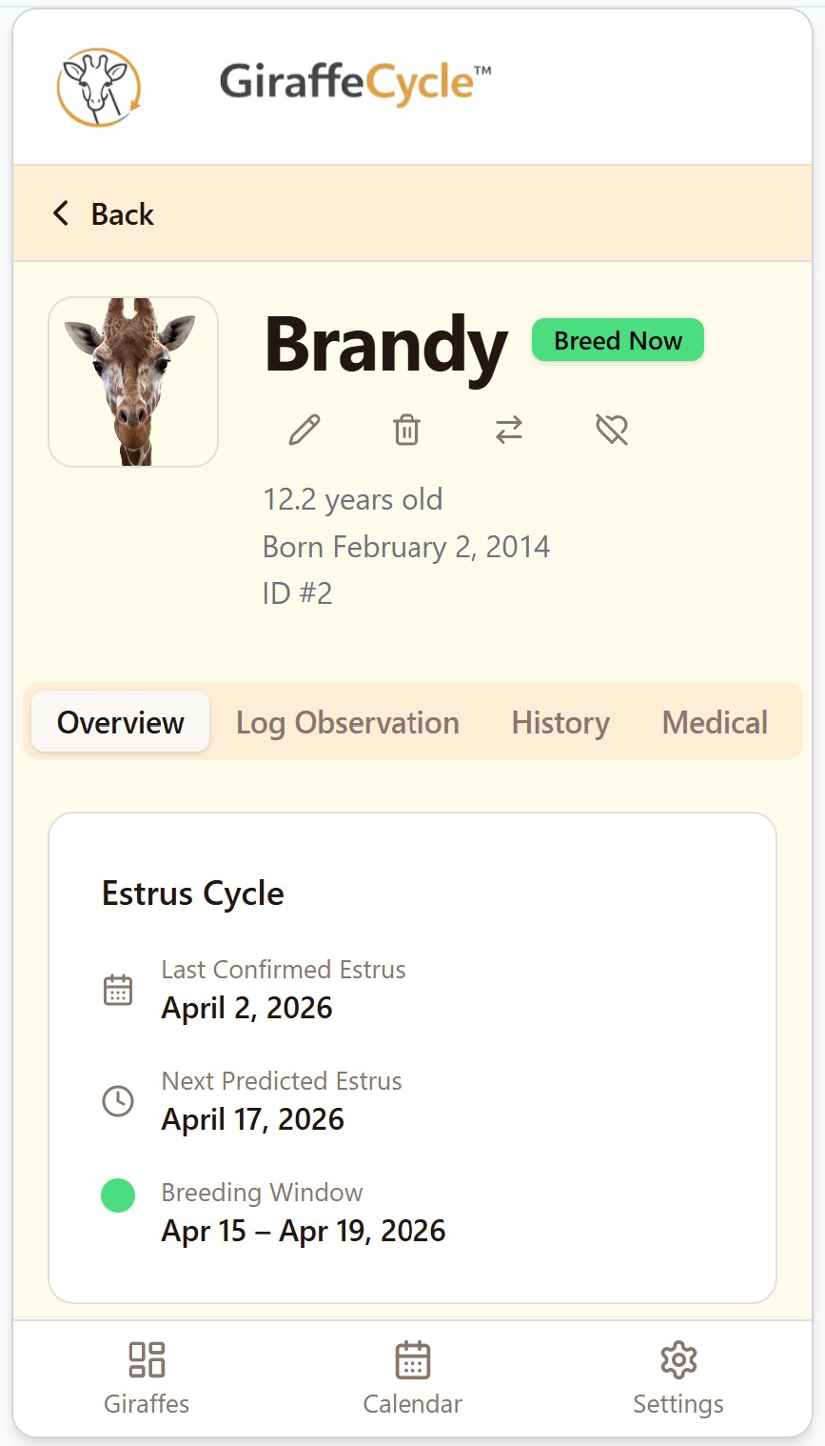Click the crossed-out heart icon
Viewport: 825px width, 1446px height.
(x=612, y=431)
